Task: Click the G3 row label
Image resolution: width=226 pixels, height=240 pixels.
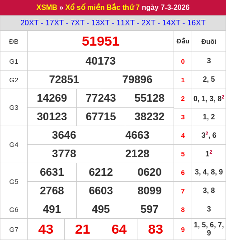Action: point(14,108)
